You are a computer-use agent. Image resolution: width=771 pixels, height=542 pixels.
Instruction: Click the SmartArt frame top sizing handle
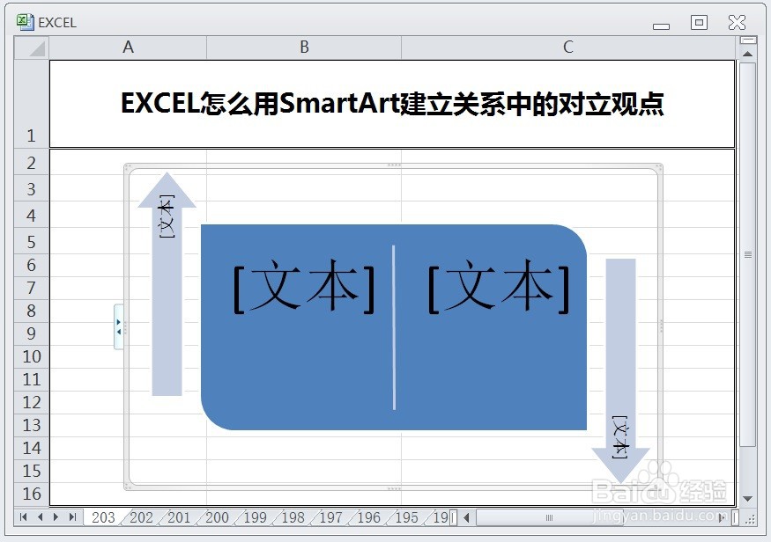click(393, 165)
